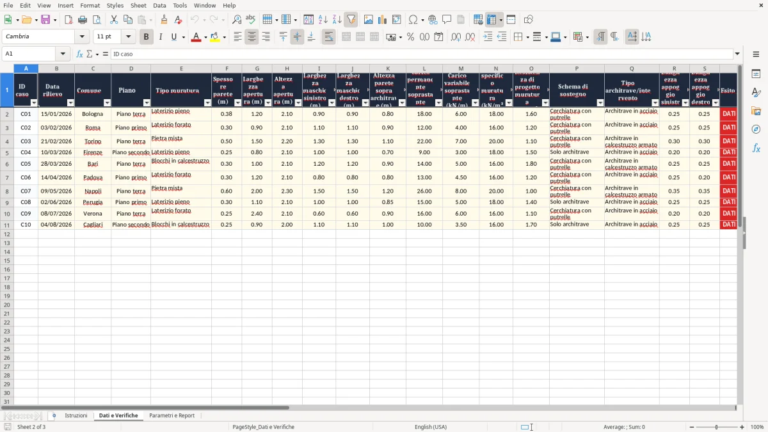Click the Sort Ascending icon

(x=323, y=20)
